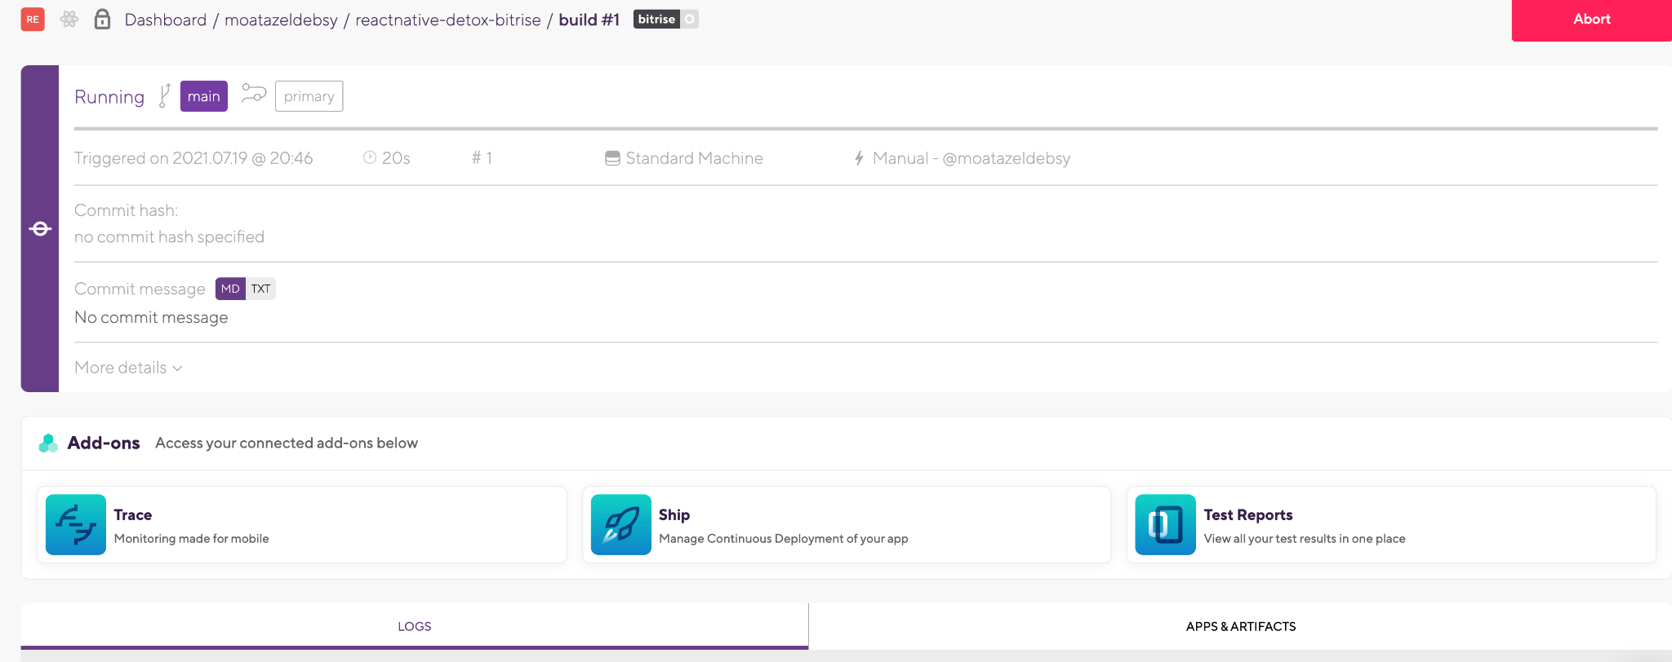Open reactnative-detox-bitrise breadcrumb link
Viewport: 1672px width, 662px height.
[x=448, y=20]
